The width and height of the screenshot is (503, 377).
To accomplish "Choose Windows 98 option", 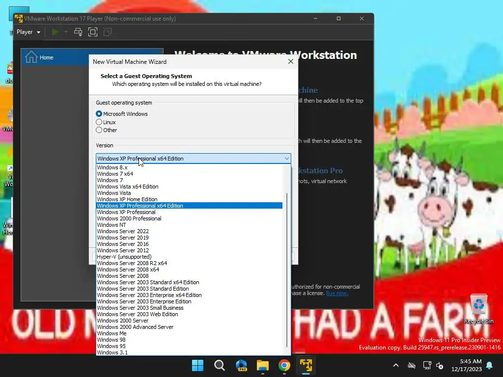I will (x=189, y=340).
